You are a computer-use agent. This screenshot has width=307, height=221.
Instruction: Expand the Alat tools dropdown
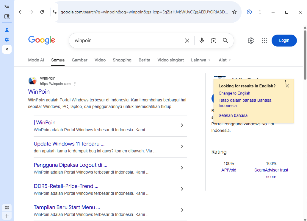click(225, 60)
